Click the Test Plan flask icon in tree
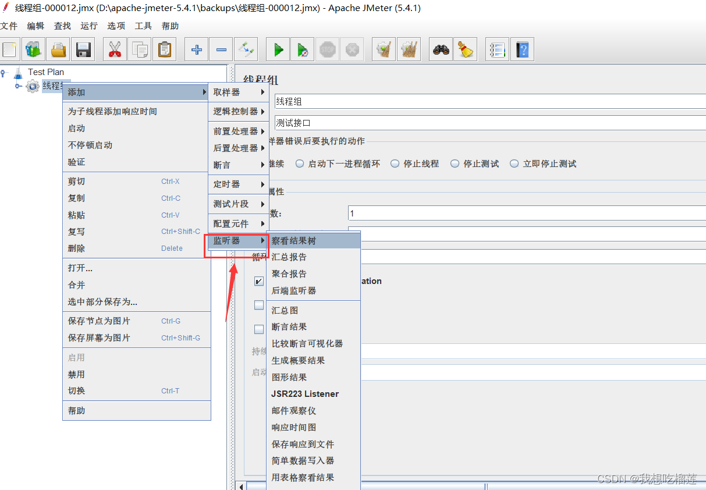The height and width of the screenshot is (490, 706). [19, 72]
